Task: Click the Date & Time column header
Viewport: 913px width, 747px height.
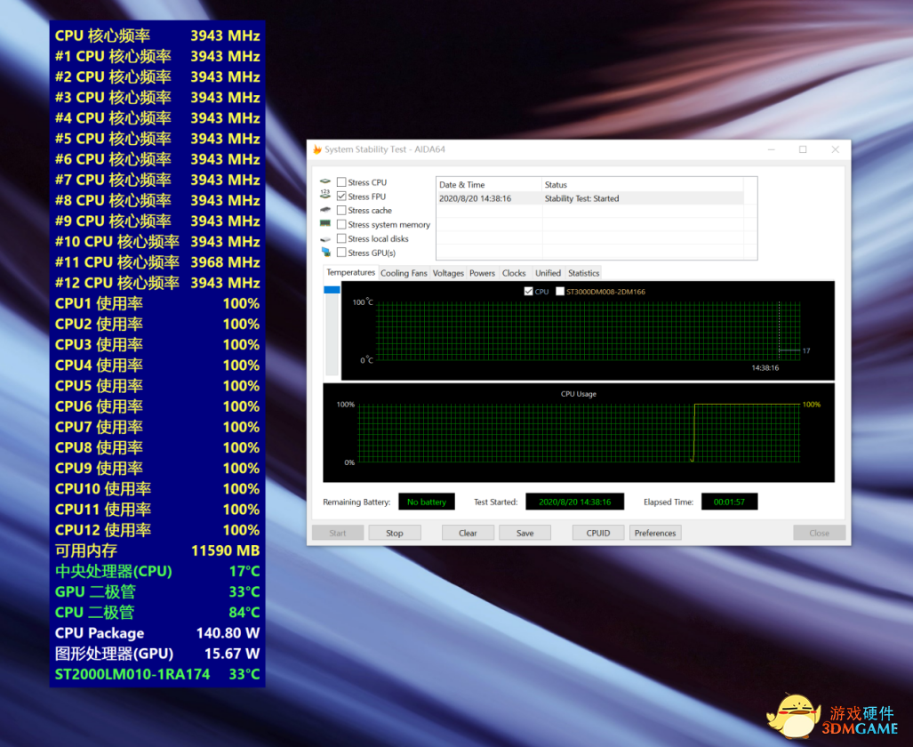Action: (x=489, y=185)
